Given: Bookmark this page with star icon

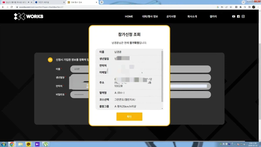Looking at the screenshot, I should (x=231, y=7).
